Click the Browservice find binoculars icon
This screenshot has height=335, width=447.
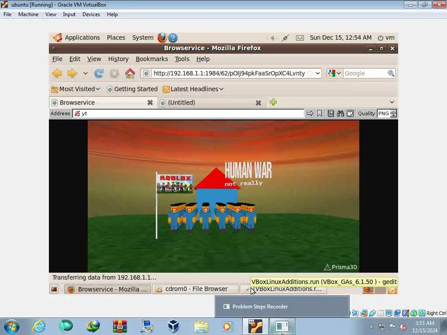[340, 114]
